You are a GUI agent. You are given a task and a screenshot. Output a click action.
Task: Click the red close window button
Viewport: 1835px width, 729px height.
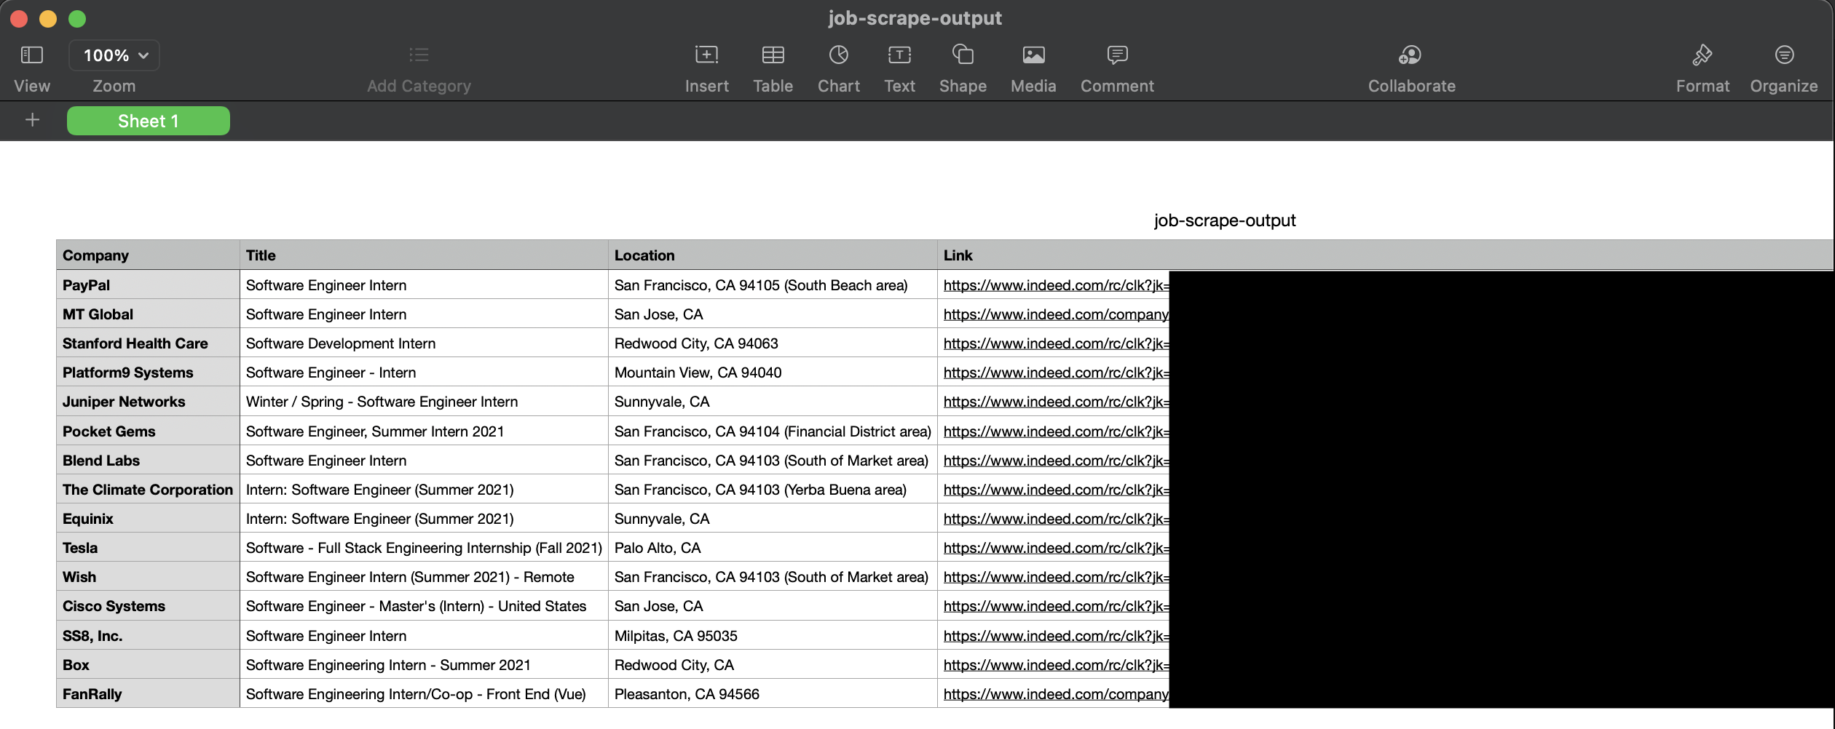click(19, 19)
